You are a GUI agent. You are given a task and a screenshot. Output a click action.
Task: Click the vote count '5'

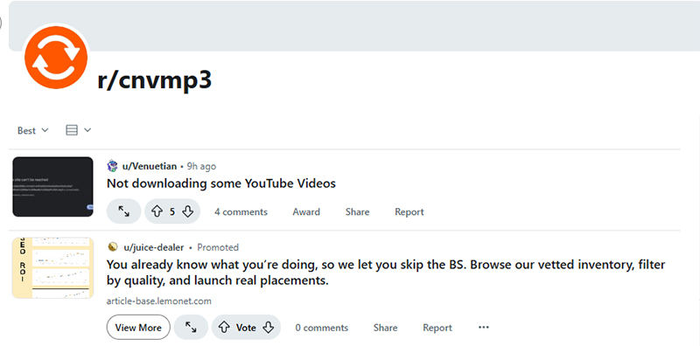(x=171, y=211)
